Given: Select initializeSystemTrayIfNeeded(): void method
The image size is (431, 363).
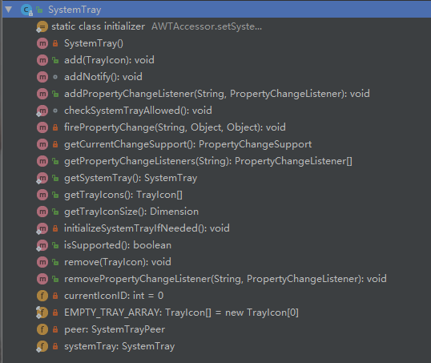Looking at the screenshot, I should click(x=147, y=228).
